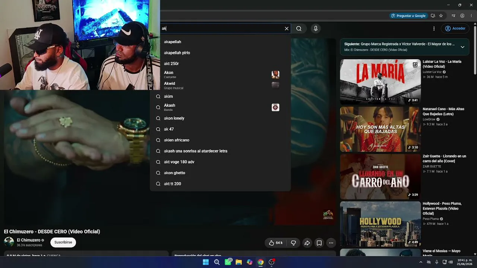Open OBS Studio from the taskbar
Screen dimensions: 477x268
point(272,262)
